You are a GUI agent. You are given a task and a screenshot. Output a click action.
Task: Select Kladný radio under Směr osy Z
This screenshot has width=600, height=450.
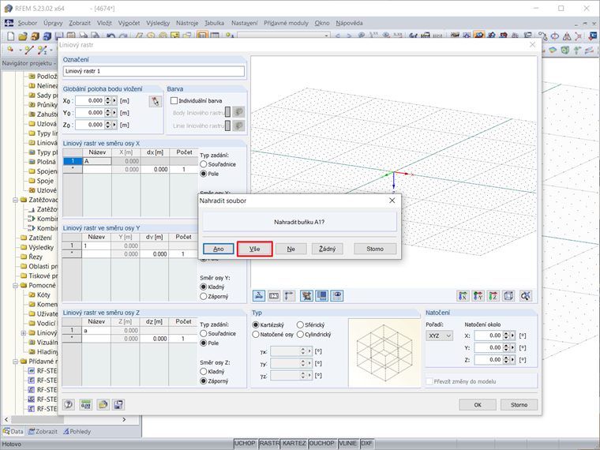(204, 371)
